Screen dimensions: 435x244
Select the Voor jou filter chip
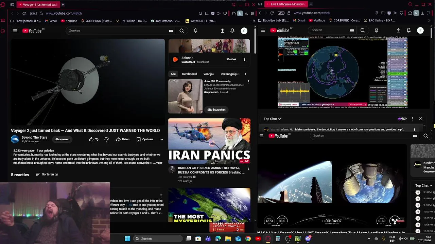click(x=209, y=74)
